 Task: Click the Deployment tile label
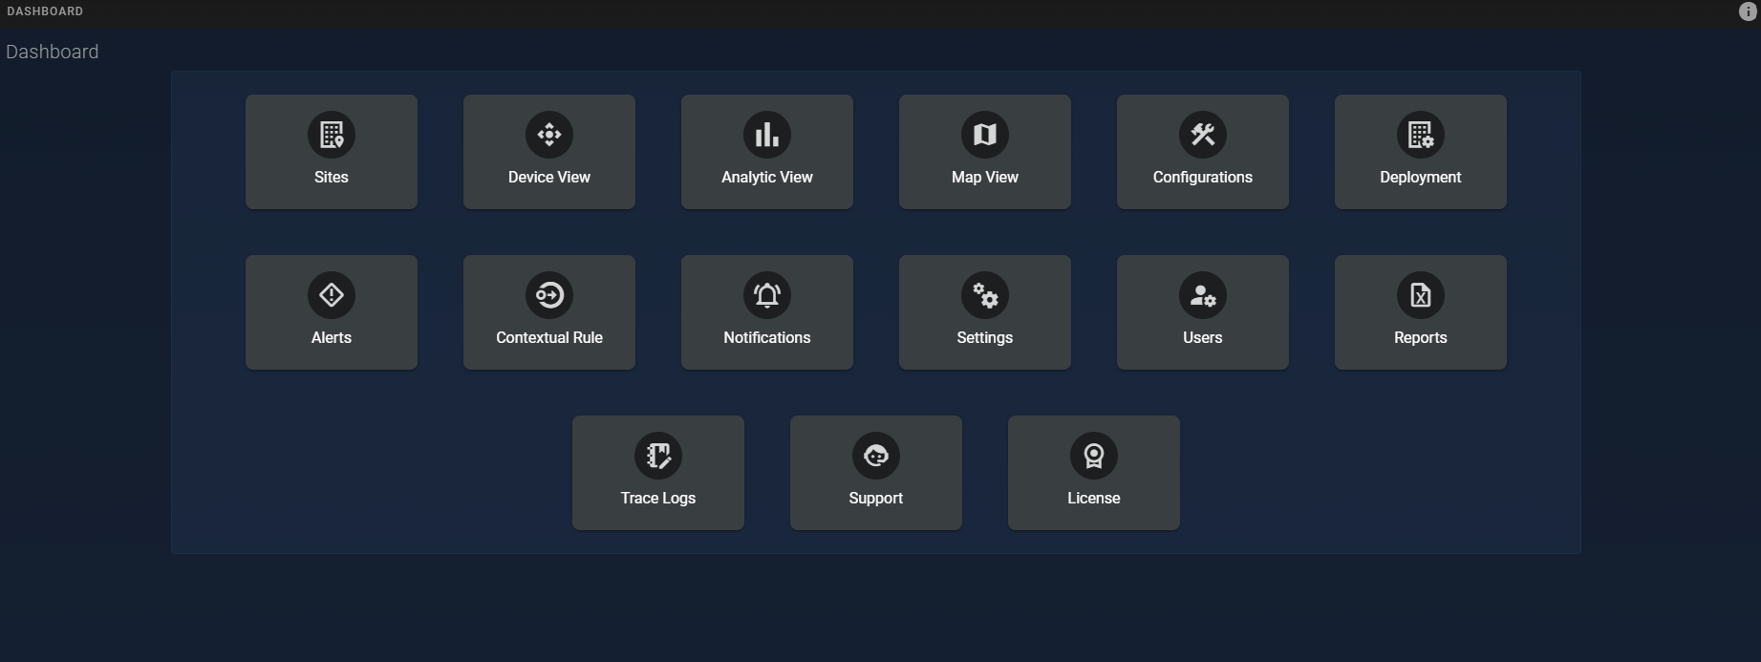coord(1421,178)
